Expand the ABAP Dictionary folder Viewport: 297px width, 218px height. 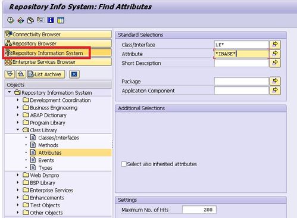[x=18, y=115]
